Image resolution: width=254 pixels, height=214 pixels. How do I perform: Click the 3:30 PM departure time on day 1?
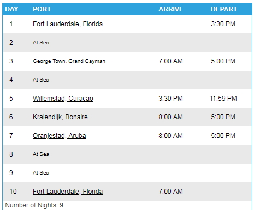click(x=223, y=24)
